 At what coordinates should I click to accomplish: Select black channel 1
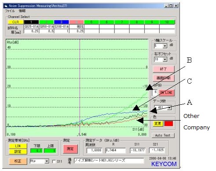(x=31, y=22)
